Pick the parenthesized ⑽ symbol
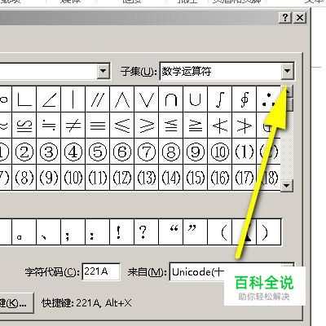Screen dimensions: 326x326 (x=73, y=178)
